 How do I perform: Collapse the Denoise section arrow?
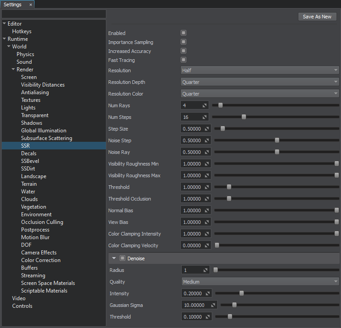pyautogui.click(x=114, y=258)
